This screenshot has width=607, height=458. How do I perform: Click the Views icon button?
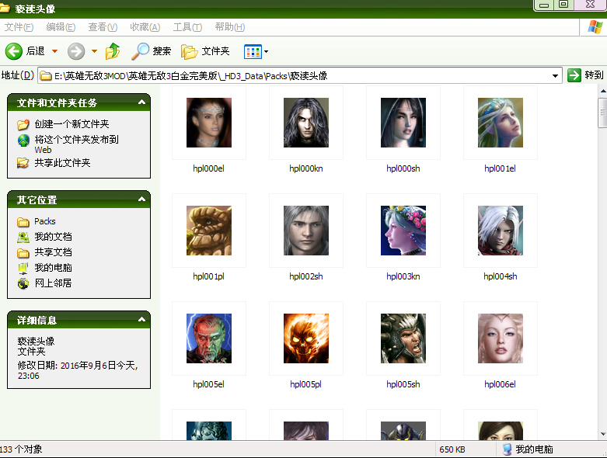pyautogui.click(x=253, y=52)
